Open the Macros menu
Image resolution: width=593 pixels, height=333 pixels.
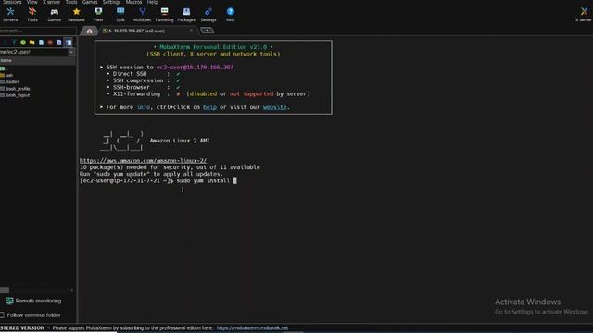point(133,2)
